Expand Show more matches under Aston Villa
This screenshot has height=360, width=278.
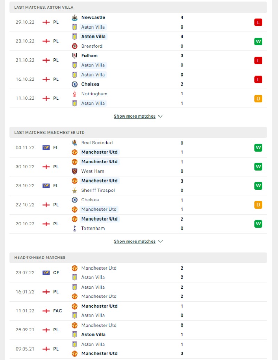(x=134, y=116)
